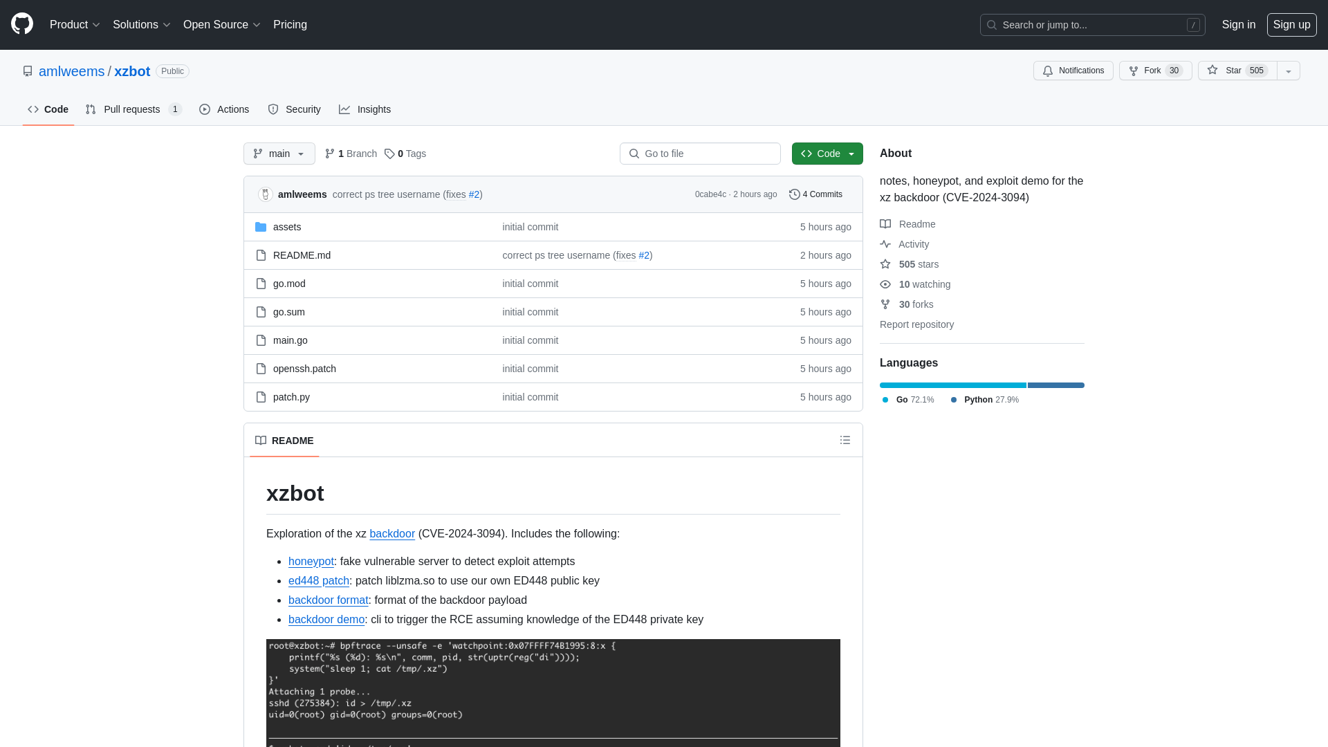Click the magnifier icon in the search bar
Screen dimensions: 1328x747
click(x=992, y=25)
